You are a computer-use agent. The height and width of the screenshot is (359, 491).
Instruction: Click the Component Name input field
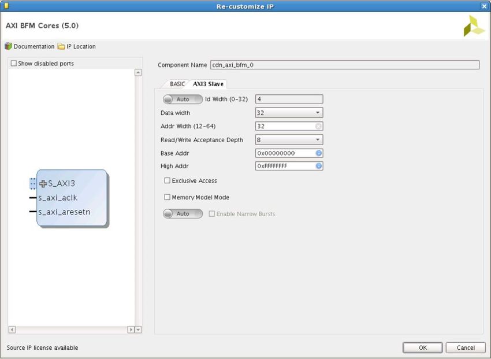(345, 65)
